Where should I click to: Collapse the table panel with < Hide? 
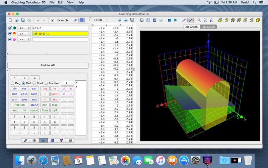click(98, 20)
